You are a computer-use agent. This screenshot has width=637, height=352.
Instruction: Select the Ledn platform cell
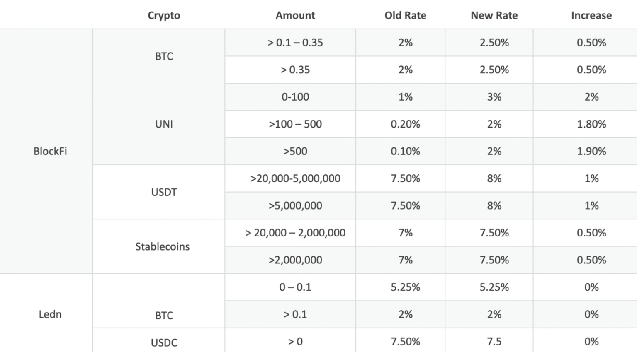50,314
